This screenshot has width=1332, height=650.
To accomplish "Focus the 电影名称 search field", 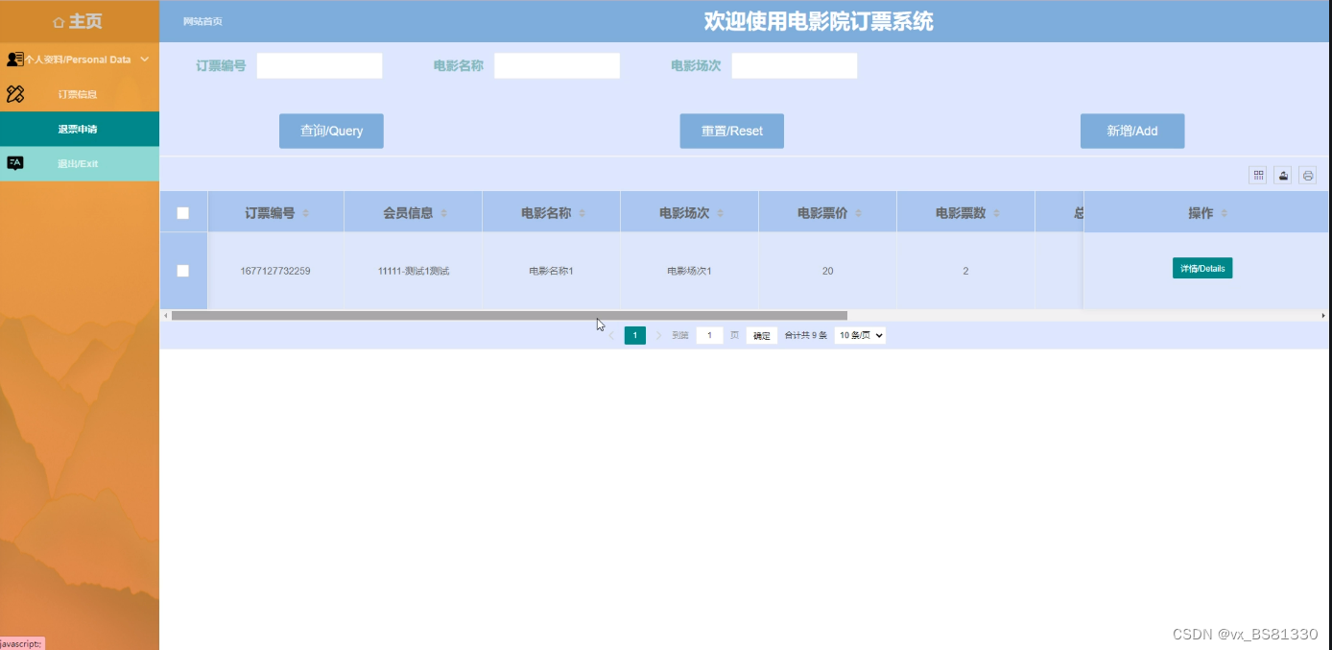I will (557, 65).
